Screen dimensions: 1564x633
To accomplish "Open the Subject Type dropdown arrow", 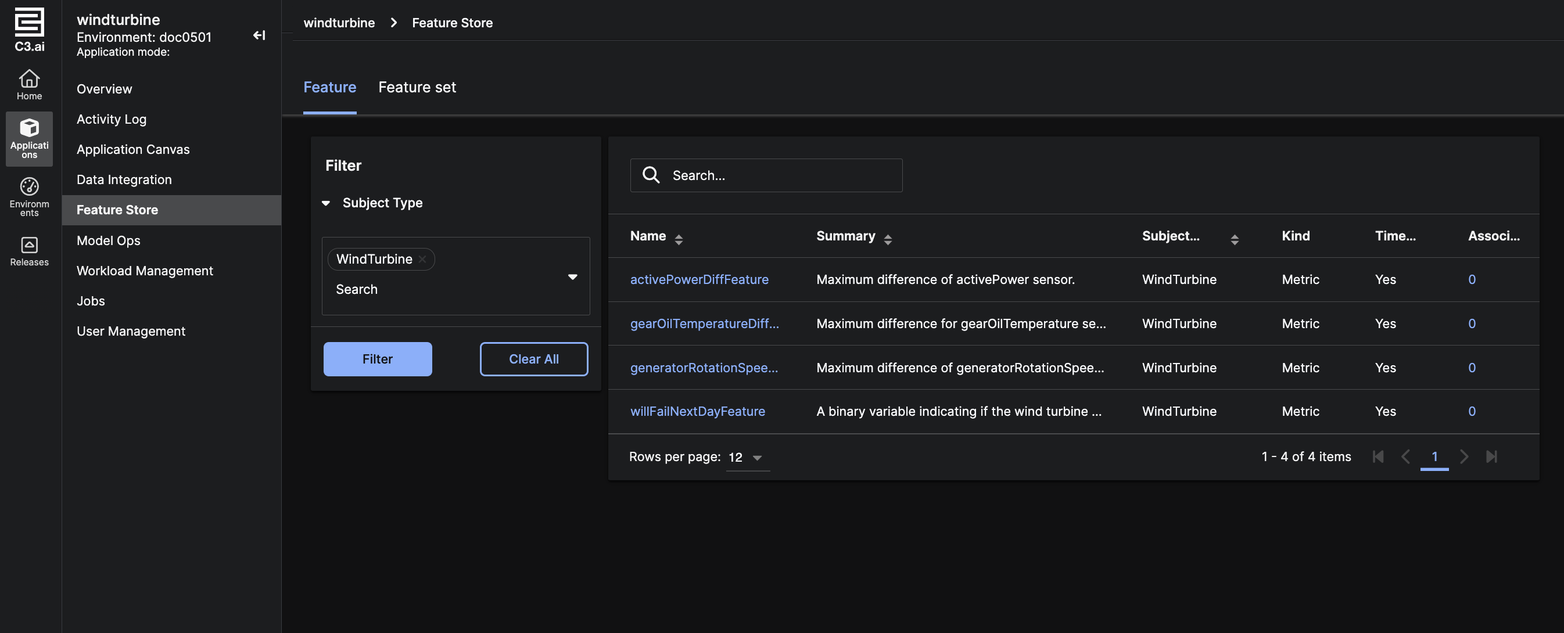I will pos(572,277).
